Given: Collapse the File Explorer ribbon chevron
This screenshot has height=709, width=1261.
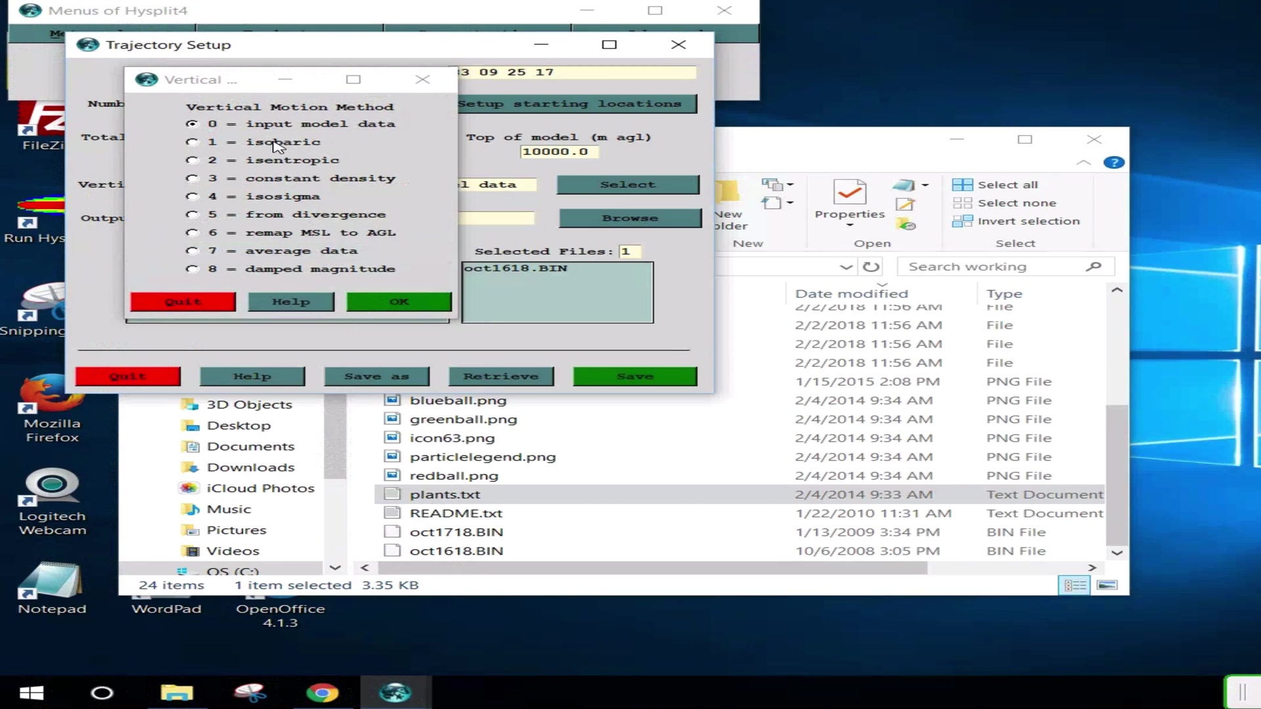Looking at the screenshot, I should click(1084, 163).
